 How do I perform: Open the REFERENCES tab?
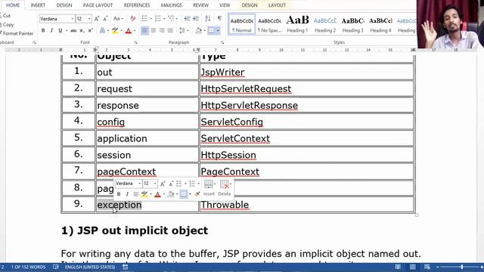coord(137,5)
